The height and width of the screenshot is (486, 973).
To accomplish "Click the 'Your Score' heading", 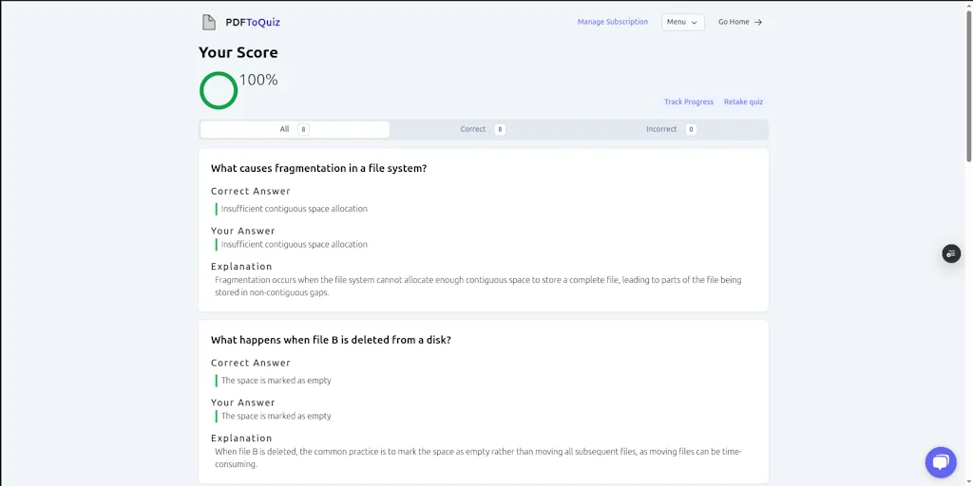I will (x=238, y=53).
